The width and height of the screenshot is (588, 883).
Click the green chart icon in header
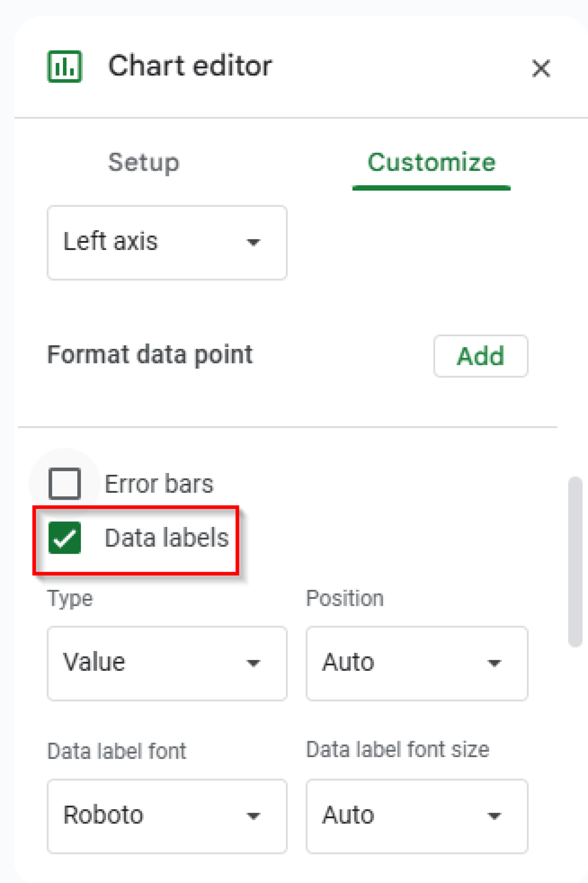(x=65, y=66)
